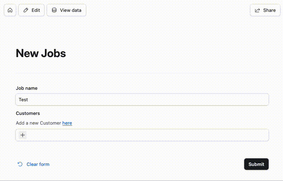Submit the New Jobs form

click(x=256, y=164)
